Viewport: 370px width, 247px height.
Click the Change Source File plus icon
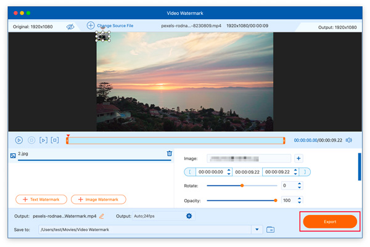point(91,26)
